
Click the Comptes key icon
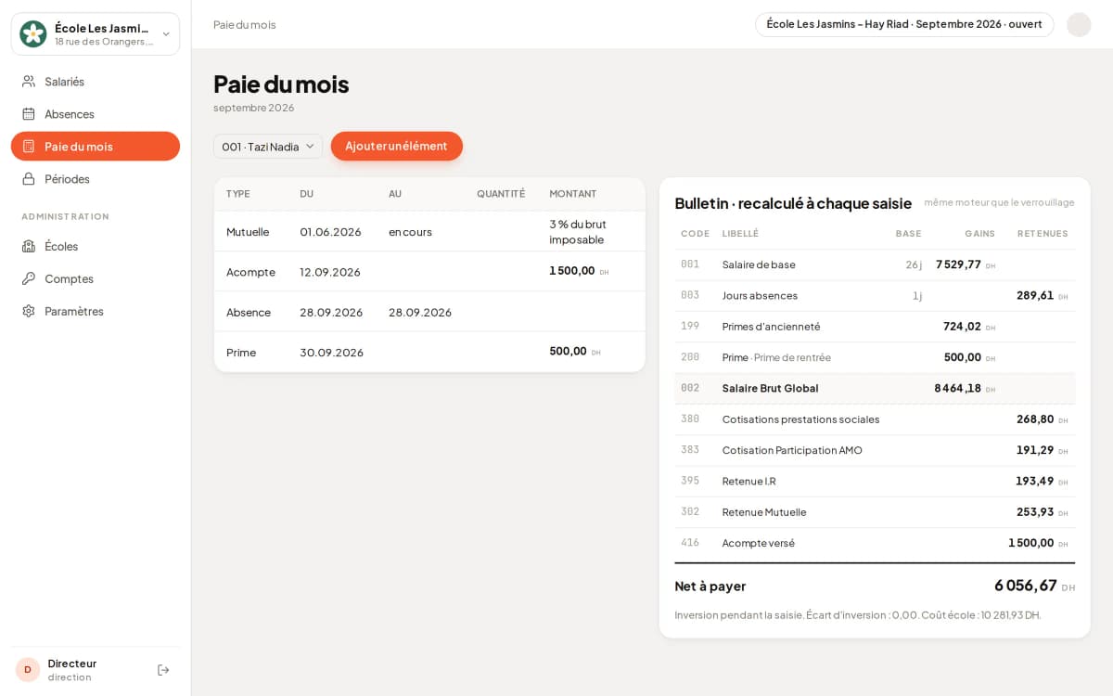click(x=29, y=278)
